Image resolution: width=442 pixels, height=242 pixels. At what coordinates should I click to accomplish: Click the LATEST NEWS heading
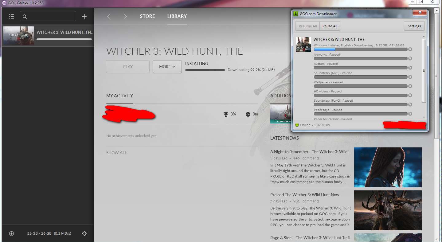pyautogui.click(x=284, y=138)
